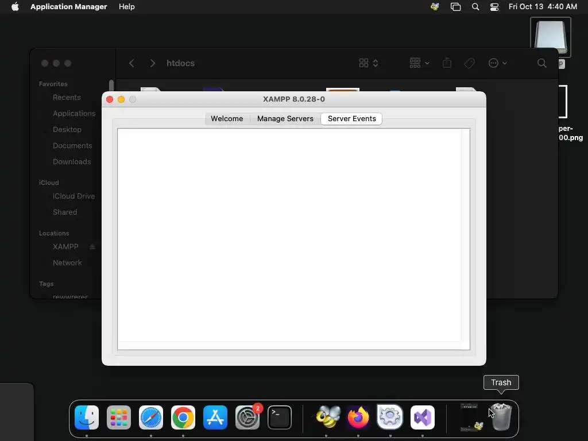The image size is (588, 441).
Task: Click the gear application icon in Dock
Action: click(390, 417)
